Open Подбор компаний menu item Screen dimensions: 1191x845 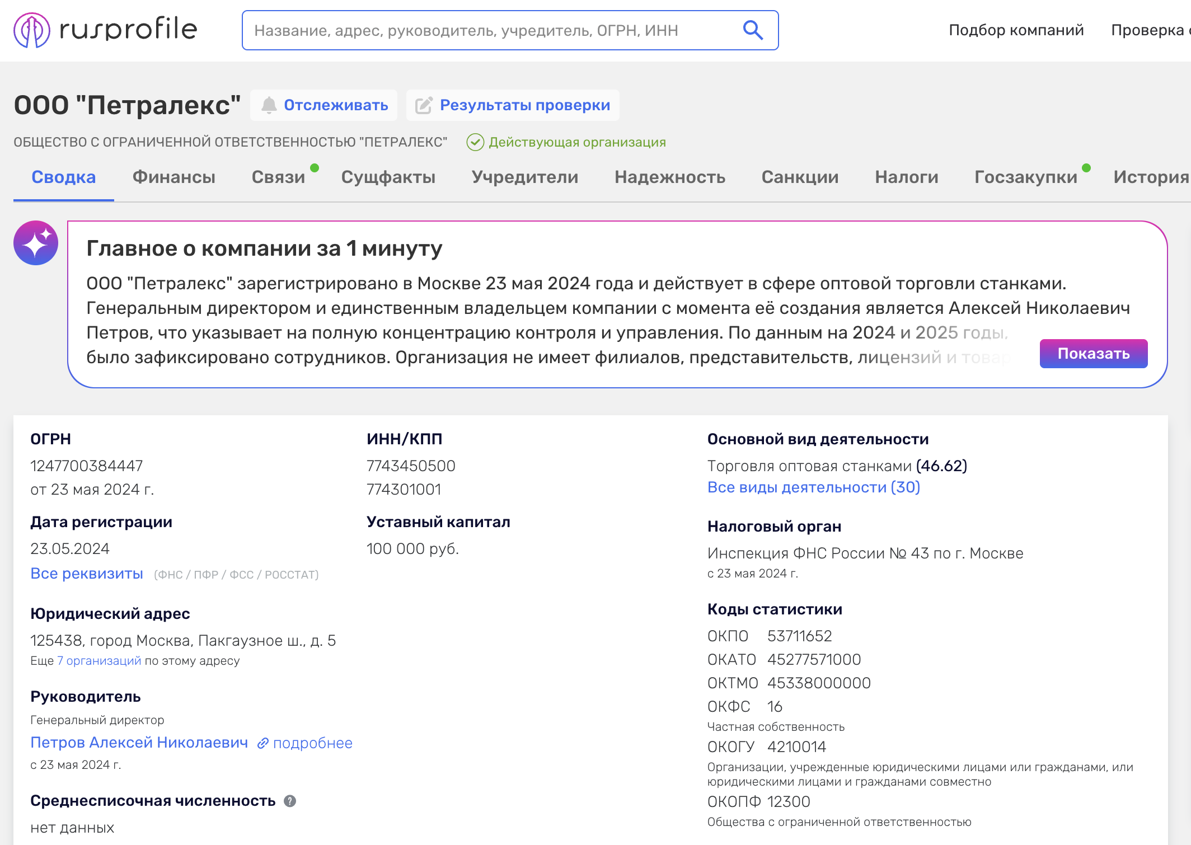(1016, 30)
